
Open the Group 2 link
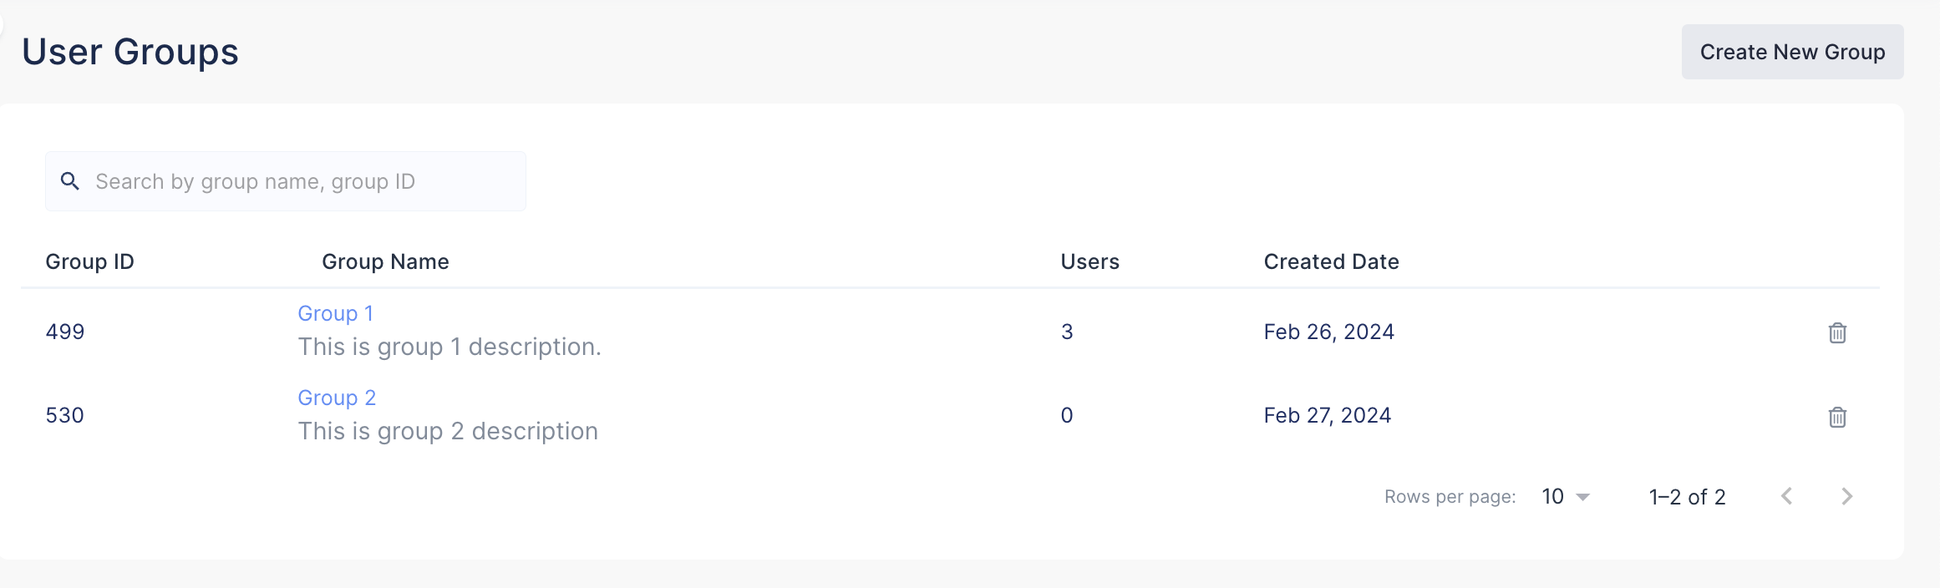click(x=337, y=398)
